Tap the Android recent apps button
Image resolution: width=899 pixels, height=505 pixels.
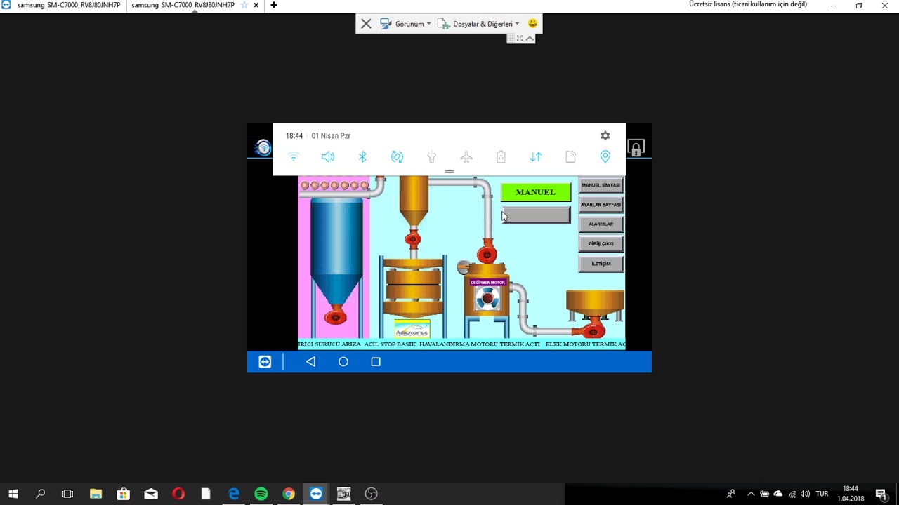click(x=376, y=362)
